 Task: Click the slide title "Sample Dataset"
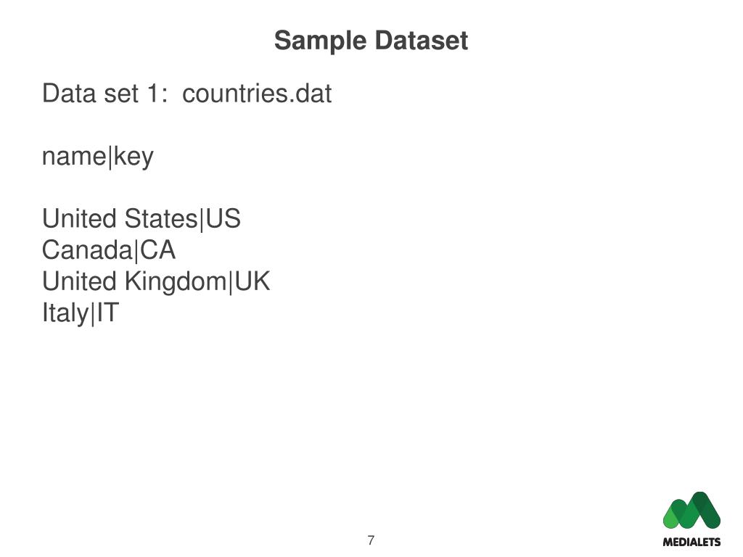371,41
